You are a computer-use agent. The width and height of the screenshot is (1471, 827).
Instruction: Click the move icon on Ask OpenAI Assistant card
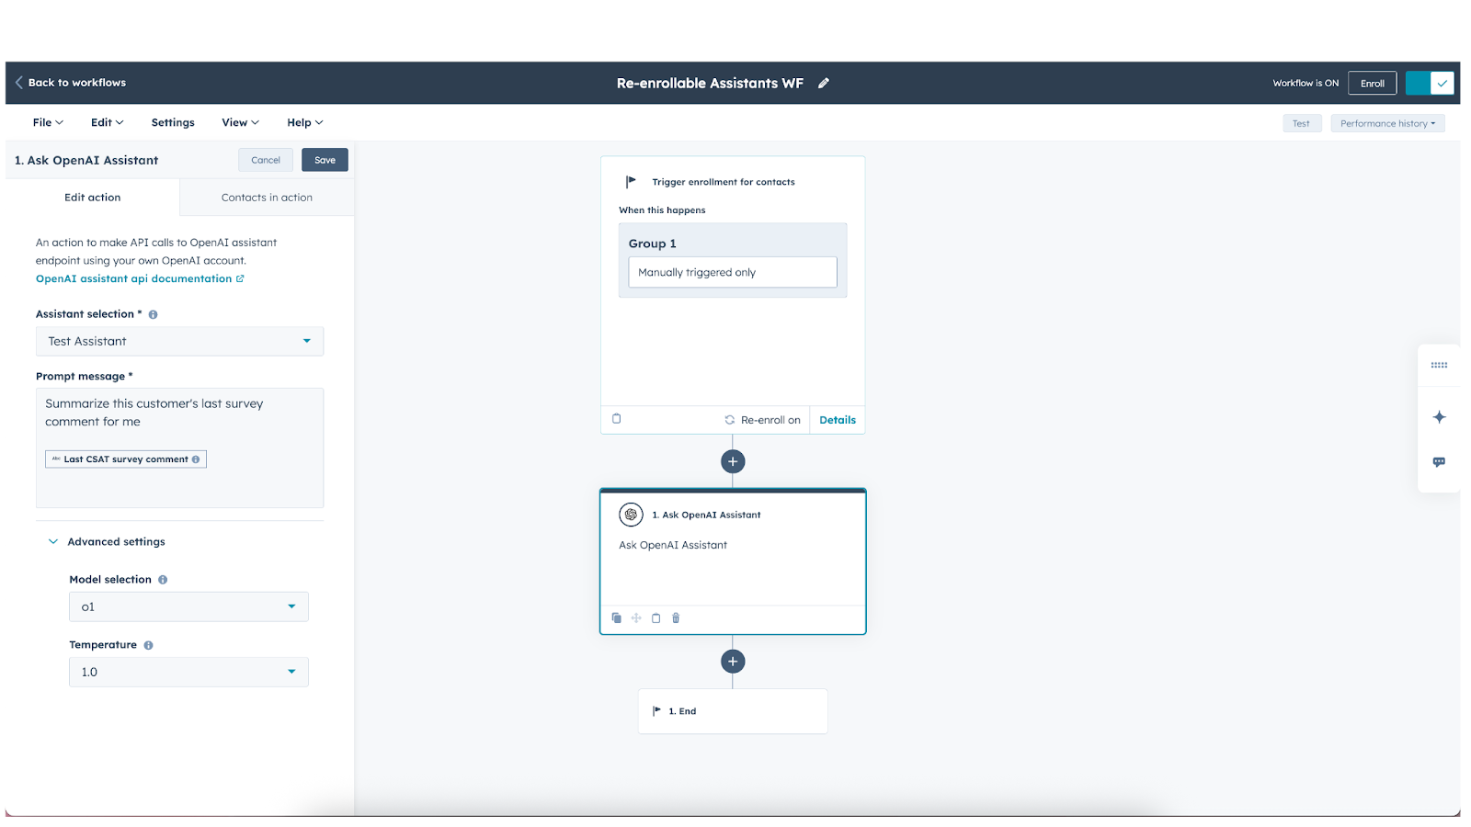click(636, 618)
